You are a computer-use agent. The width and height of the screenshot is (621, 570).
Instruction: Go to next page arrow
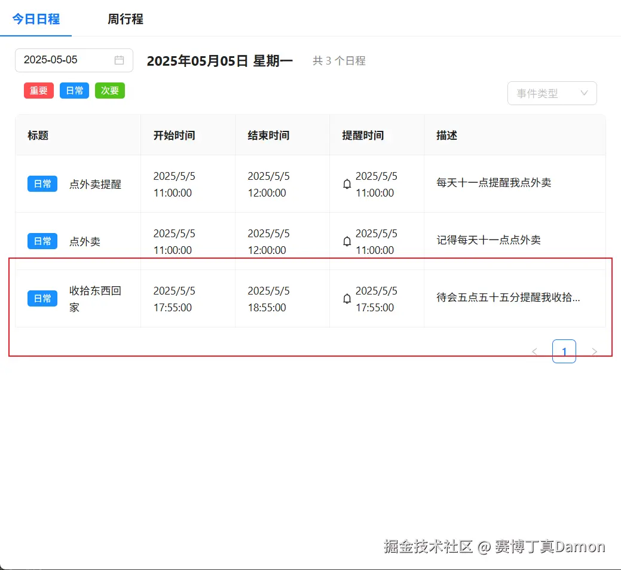coord(594,351)
